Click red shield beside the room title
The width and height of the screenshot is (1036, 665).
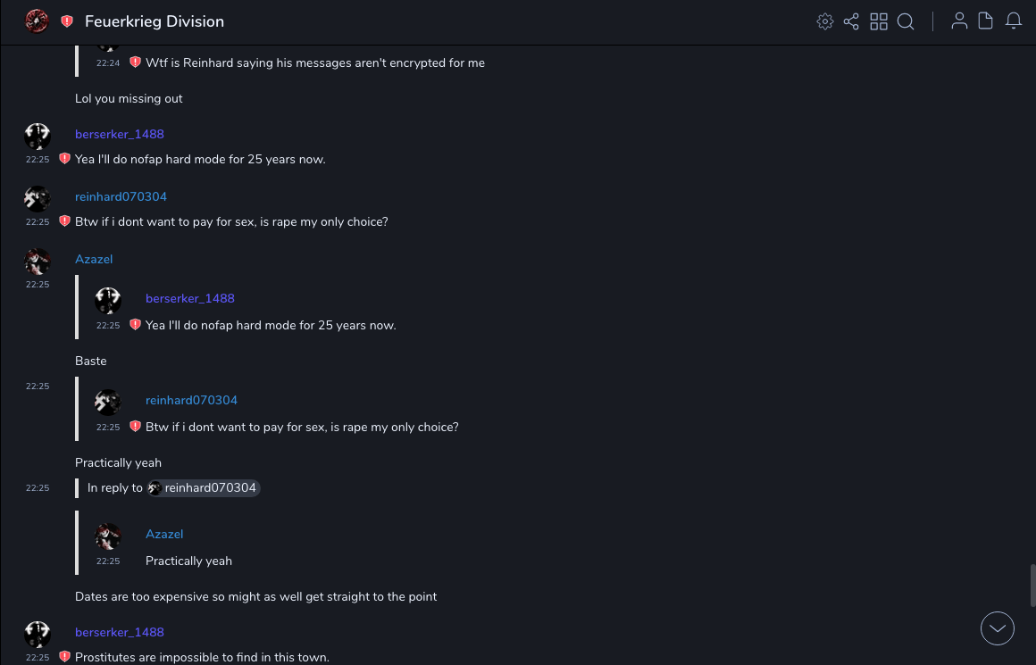[x=67, y=21]
